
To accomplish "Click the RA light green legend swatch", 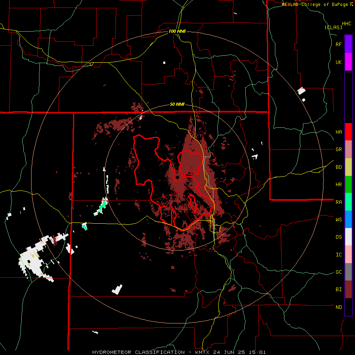I will coord(348,202).
